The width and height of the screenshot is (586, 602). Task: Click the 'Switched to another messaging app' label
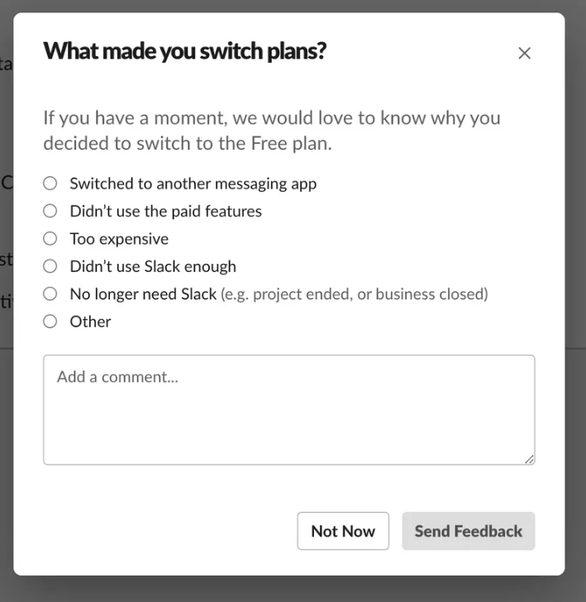[x=193, y=184]
